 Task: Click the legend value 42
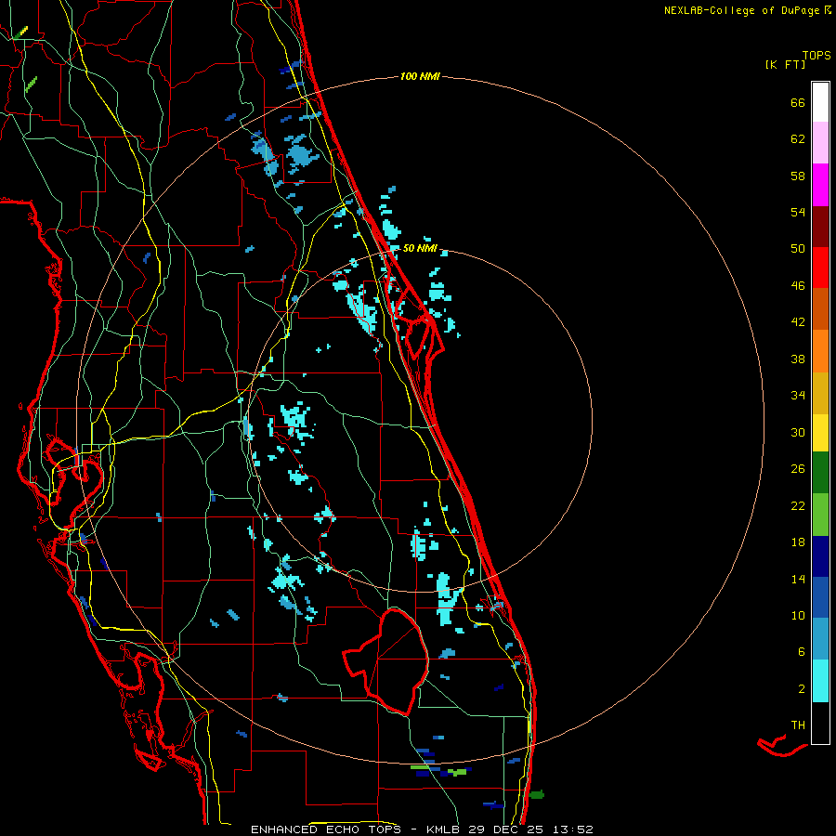(798, 322)
